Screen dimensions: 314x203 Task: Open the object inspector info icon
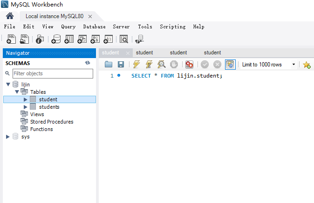[x=40, y=39]
